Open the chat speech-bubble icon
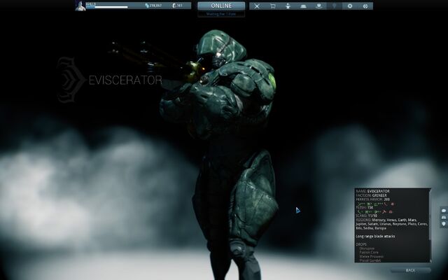448x280 pixels. (x=444, y=211)
